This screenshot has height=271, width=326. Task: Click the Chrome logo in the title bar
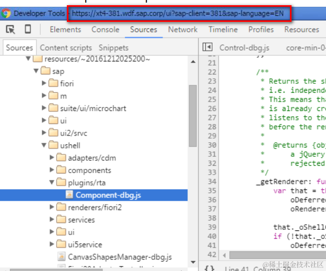[6, 13]
